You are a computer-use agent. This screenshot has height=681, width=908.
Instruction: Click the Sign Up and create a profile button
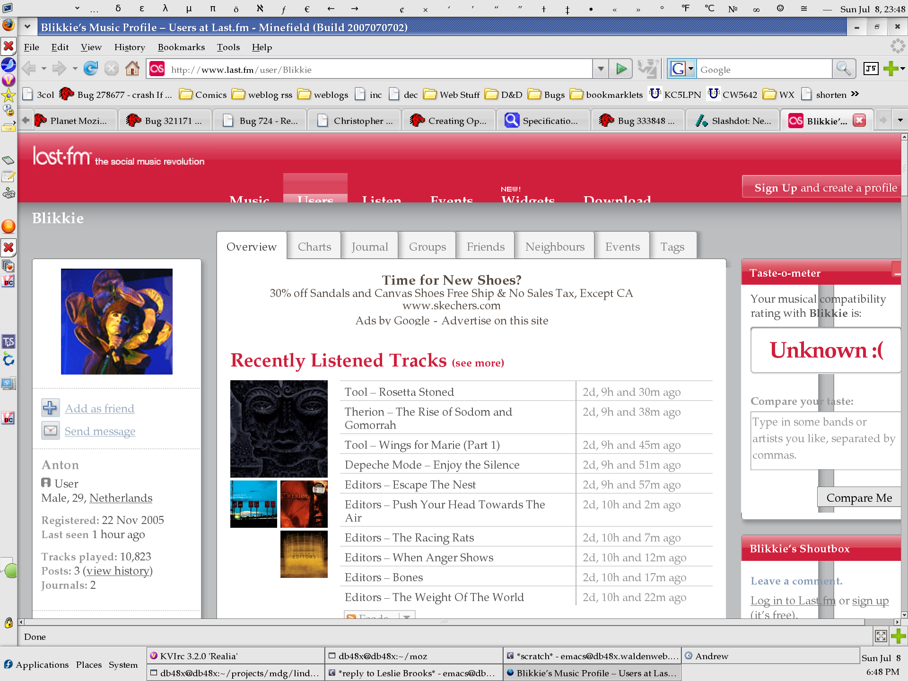pyautogui.click(x=822, y=187)
